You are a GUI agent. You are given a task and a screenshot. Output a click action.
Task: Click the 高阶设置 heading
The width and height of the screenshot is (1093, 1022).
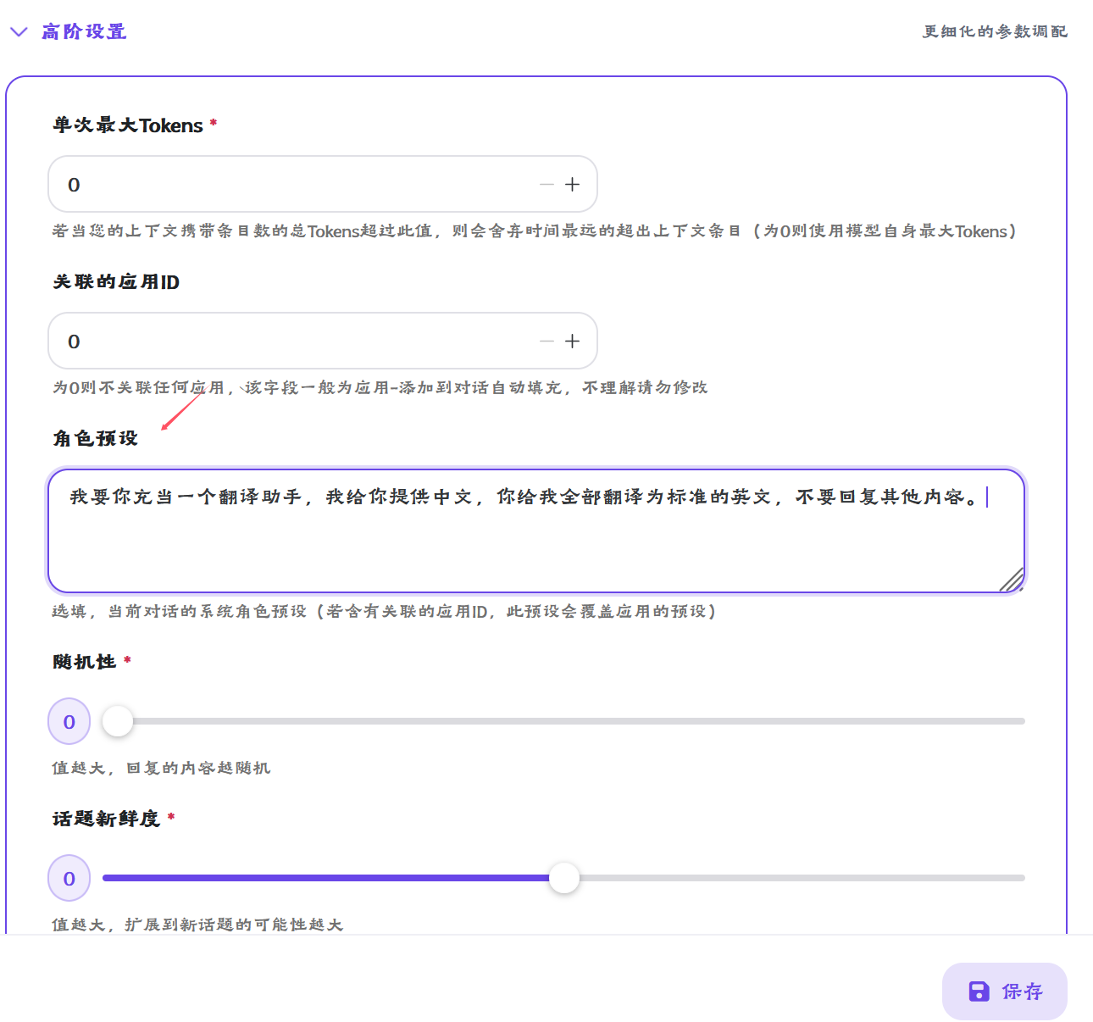click(84, 31)
